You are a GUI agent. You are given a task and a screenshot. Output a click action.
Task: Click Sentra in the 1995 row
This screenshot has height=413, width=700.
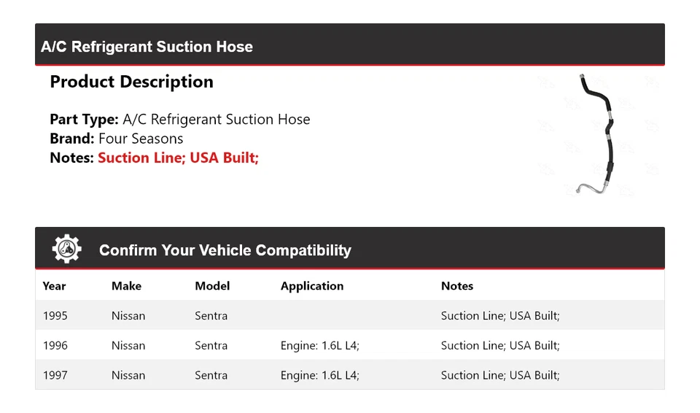211,316
